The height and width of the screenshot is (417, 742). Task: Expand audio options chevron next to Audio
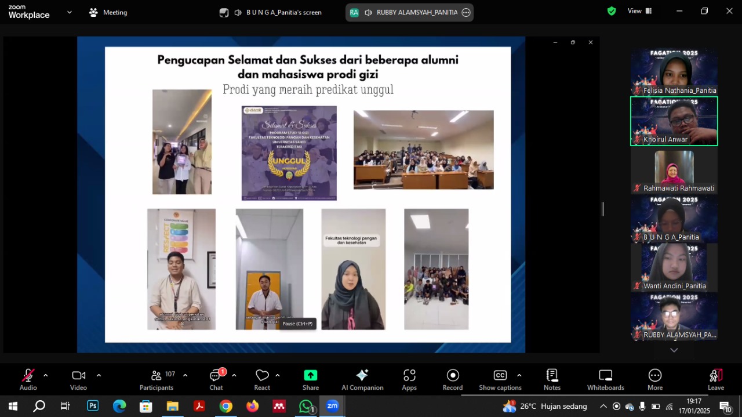point(46,375)
